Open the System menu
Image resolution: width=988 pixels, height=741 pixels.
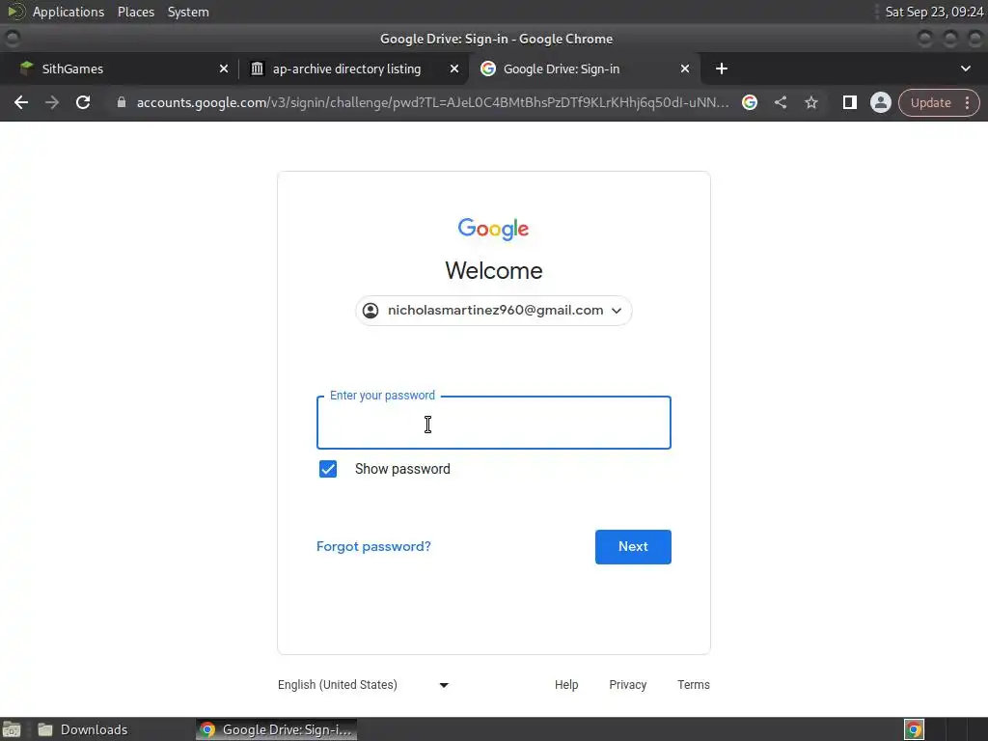[x=188, y=12]
